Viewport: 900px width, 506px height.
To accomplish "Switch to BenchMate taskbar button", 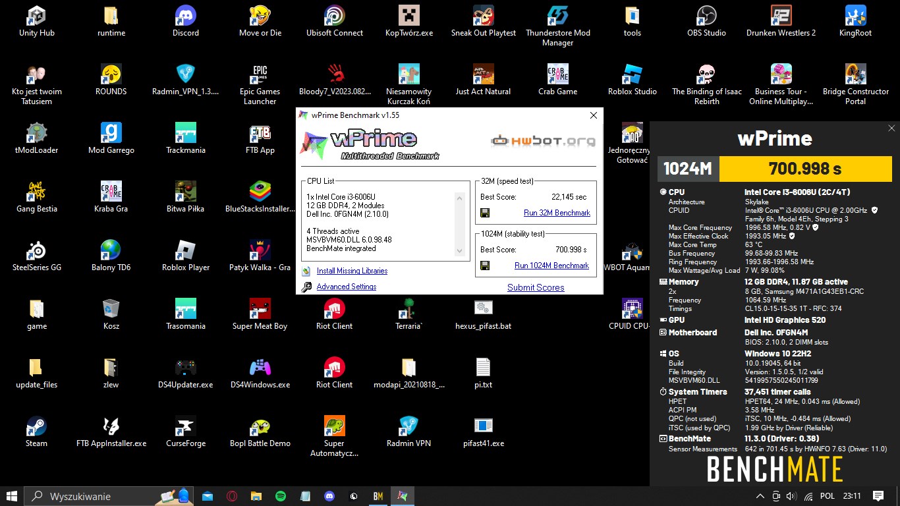I will pyautogui.click(x=378, y=496).
